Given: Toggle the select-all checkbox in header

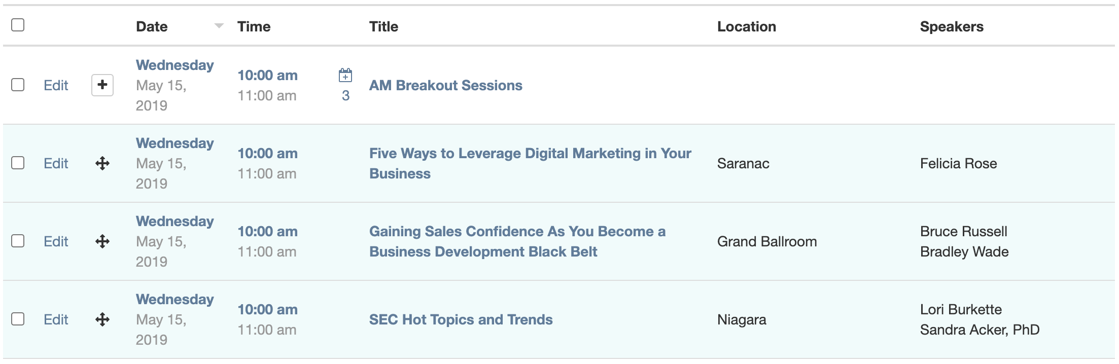Looking at the screenshot, I should click(x=18, y=25).
